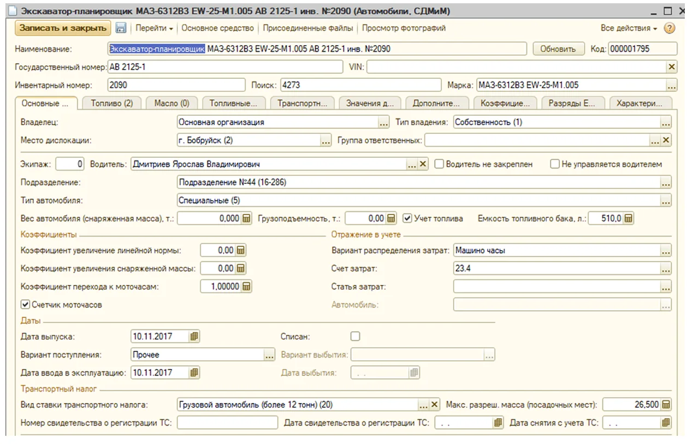Open calculator for Макс. разреш. масса
The image size is (687, 444).
(x=666, y=405)
